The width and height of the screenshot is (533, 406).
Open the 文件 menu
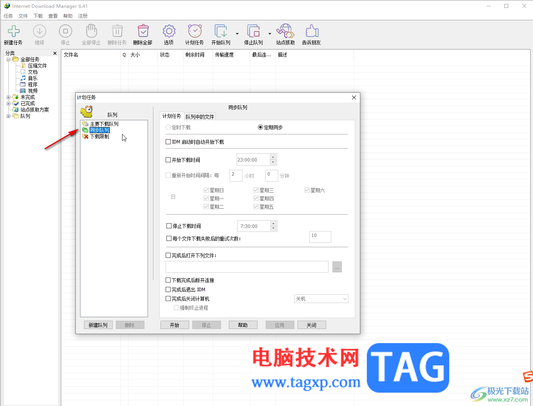coord(23,16)
